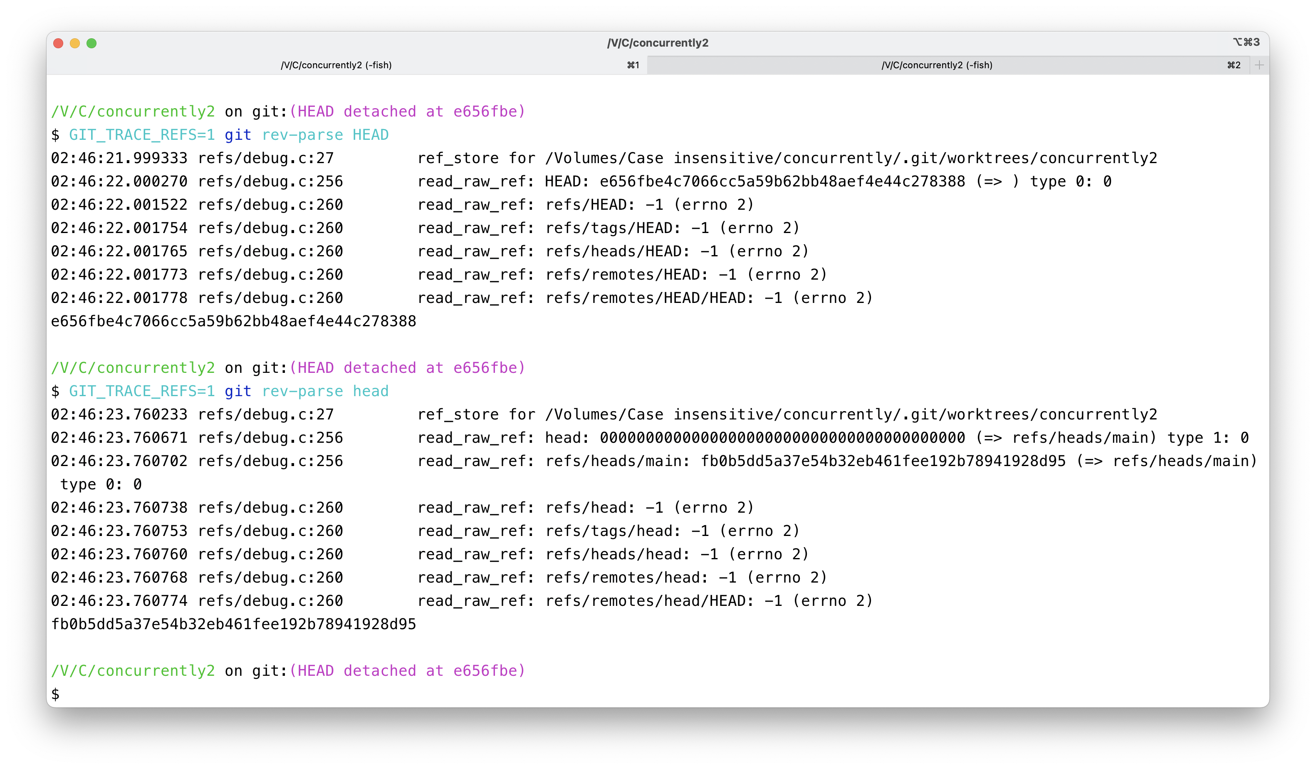Click the lowercase head argument in the second command
The height and width of the screenshot is (769, 1316).
coord(370,391)
